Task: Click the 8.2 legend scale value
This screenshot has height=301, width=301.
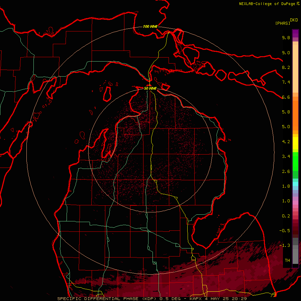Action: (286, 67)
